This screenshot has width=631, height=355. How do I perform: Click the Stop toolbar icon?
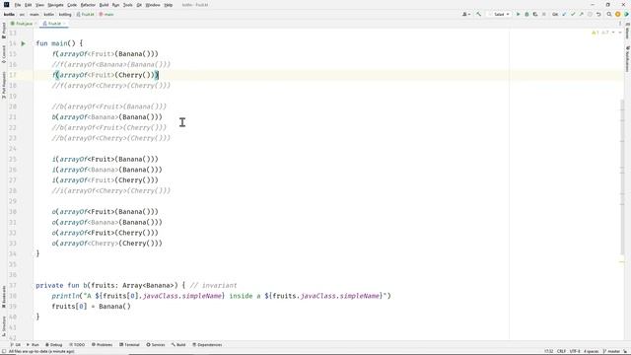[x=544, y=15]
